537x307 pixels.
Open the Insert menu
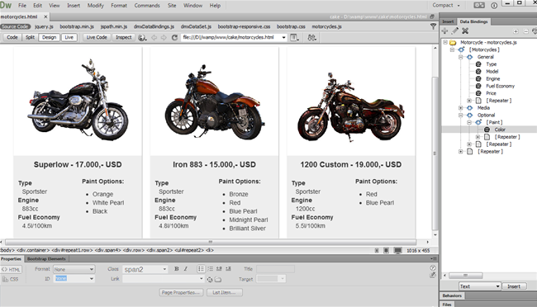(x=74, y=6)
